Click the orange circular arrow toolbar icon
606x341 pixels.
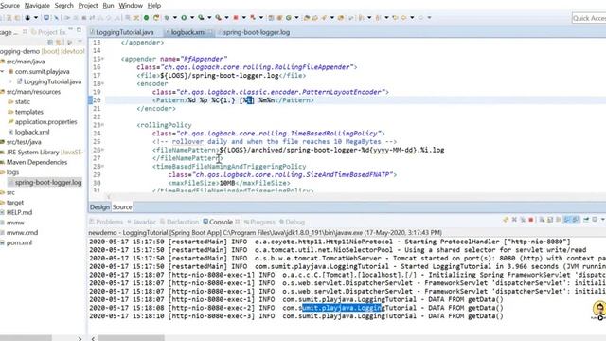click(156, 18)
